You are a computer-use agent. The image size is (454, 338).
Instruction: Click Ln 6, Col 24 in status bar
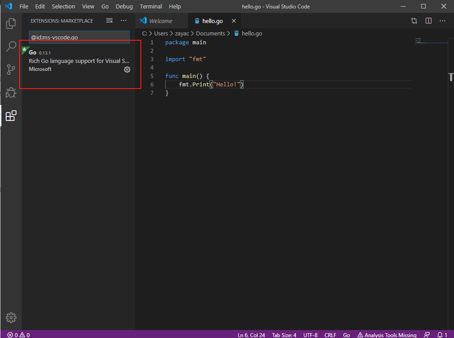click(251, 335)
